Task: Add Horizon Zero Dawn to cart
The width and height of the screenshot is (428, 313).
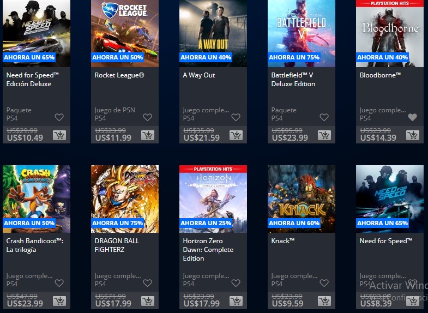Action: tap(236, 302)
